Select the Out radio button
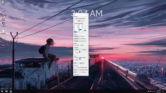 (x=83, y=72)
